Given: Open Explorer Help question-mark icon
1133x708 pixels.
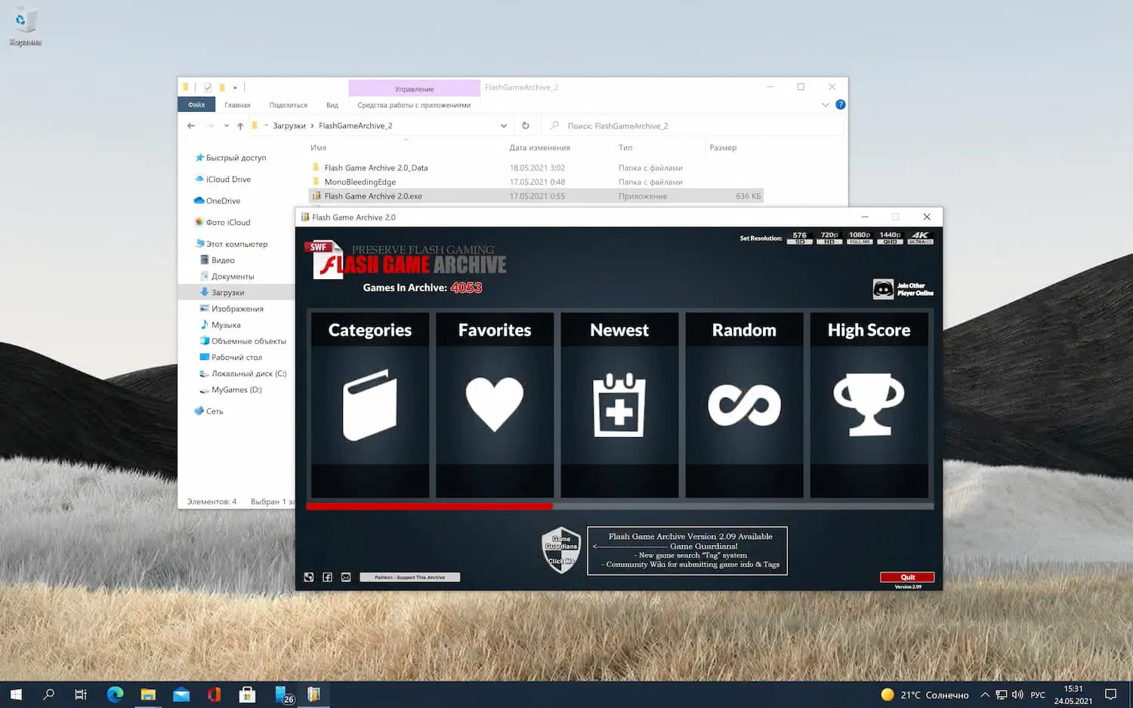Looking at the screenshot, I should click(x=841, y=105).
